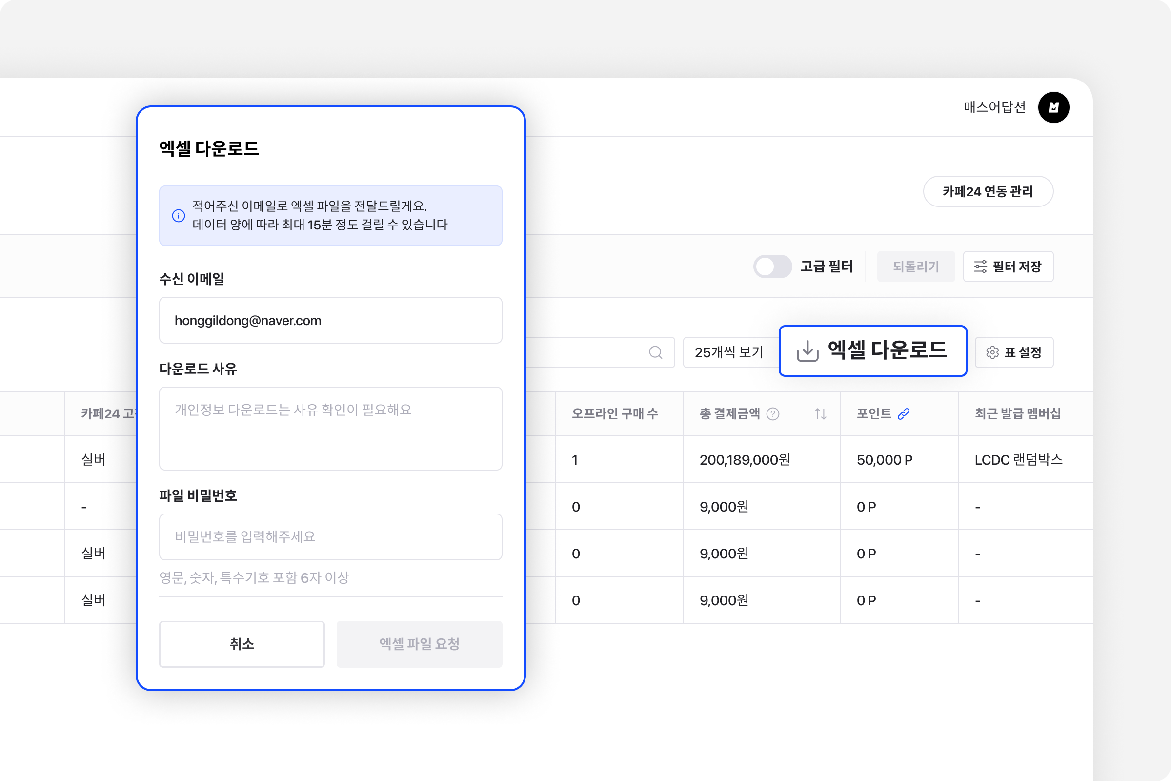Click the 필터 저장 button

[1008, 267]
